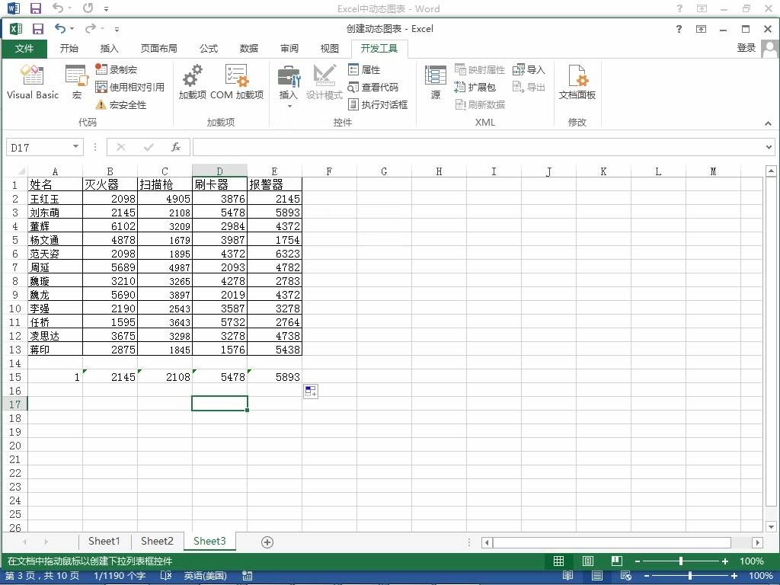Start Record Macro (录制宏)

(x=117, y=69)
